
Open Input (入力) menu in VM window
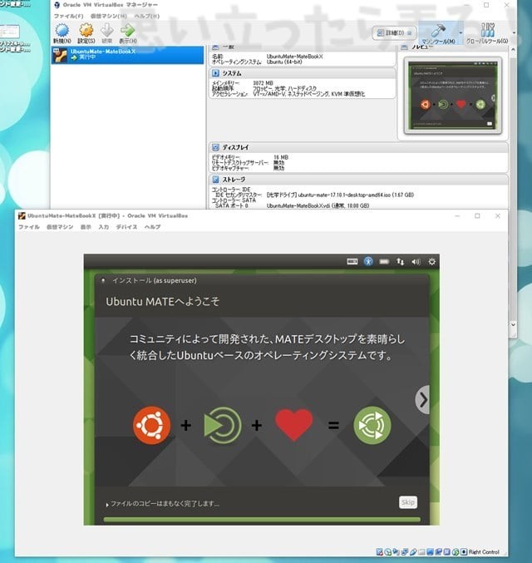click(104, 227)
